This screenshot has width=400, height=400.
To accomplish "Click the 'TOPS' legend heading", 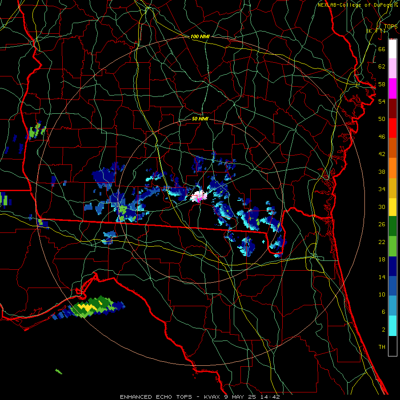I will point(391,27).
